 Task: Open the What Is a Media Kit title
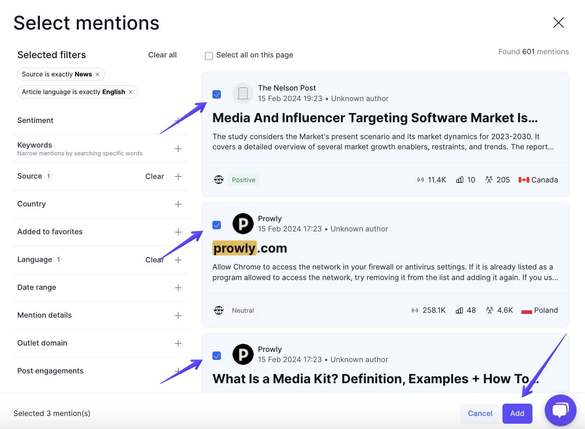(376, 379)
